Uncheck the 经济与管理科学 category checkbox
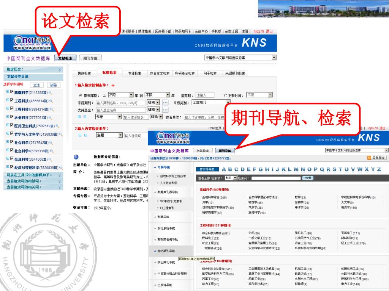 click(x=12, y=167)
